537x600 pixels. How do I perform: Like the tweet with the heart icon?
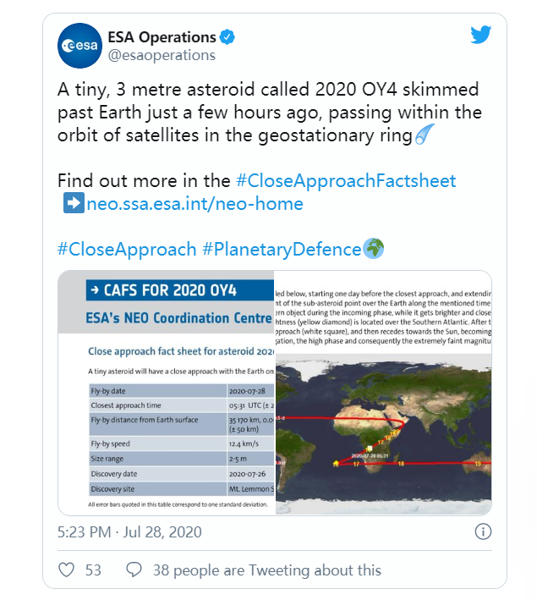(x=67, y=570)
